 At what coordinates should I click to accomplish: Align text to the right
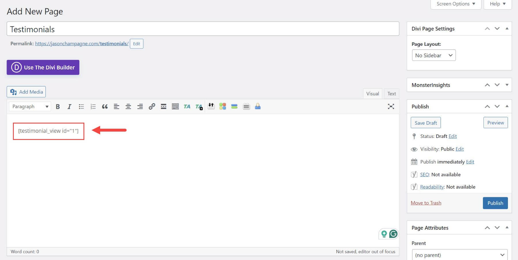point(140,106)
